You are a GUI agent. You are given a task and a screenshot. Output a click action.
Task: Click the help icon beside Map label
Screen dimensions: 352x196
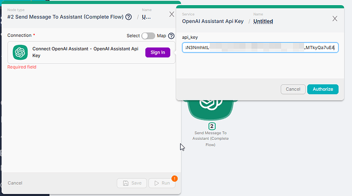tap(171, 36)
